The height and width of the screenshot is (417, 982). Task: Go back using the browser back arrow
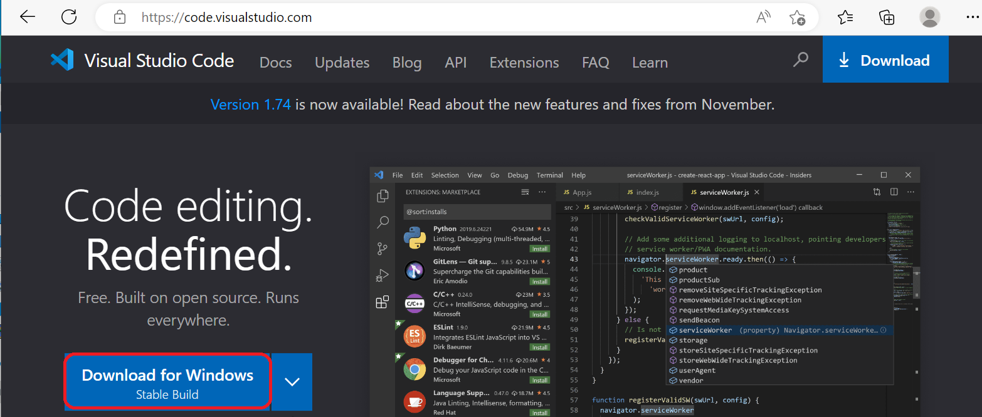(28, 17)
